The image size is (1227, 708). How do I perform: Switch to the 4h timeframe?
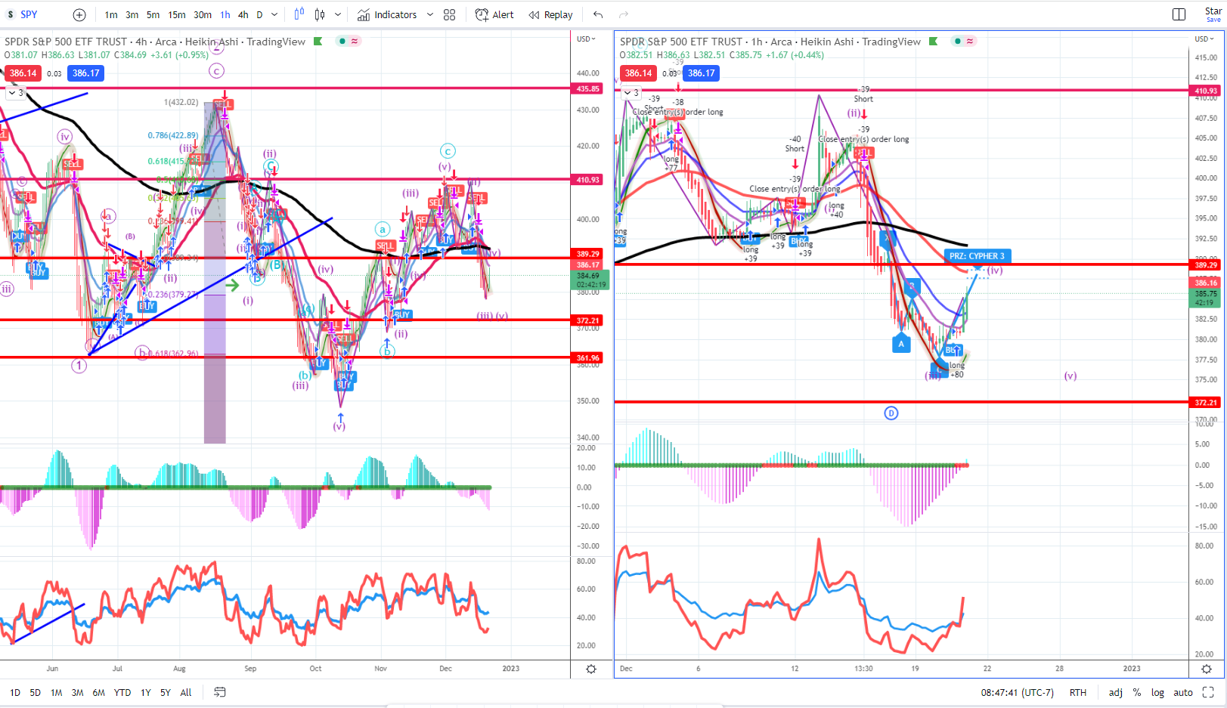pos(243,14)
